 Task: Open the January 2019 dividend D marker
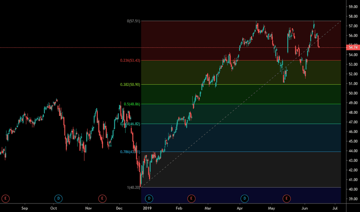point(149,199)
